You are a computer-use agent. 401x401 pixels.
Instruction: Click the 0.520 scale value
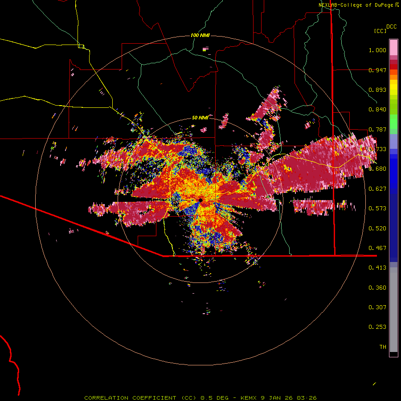point(377,228)
